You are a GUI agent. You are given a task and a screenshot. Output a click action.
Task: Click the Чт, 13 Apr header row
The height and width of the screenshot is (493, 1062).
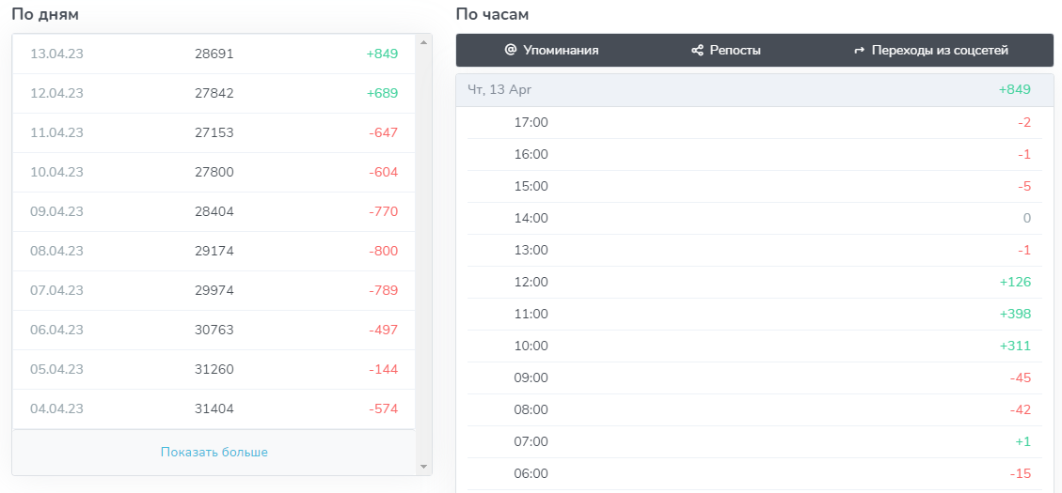point(754,90)
